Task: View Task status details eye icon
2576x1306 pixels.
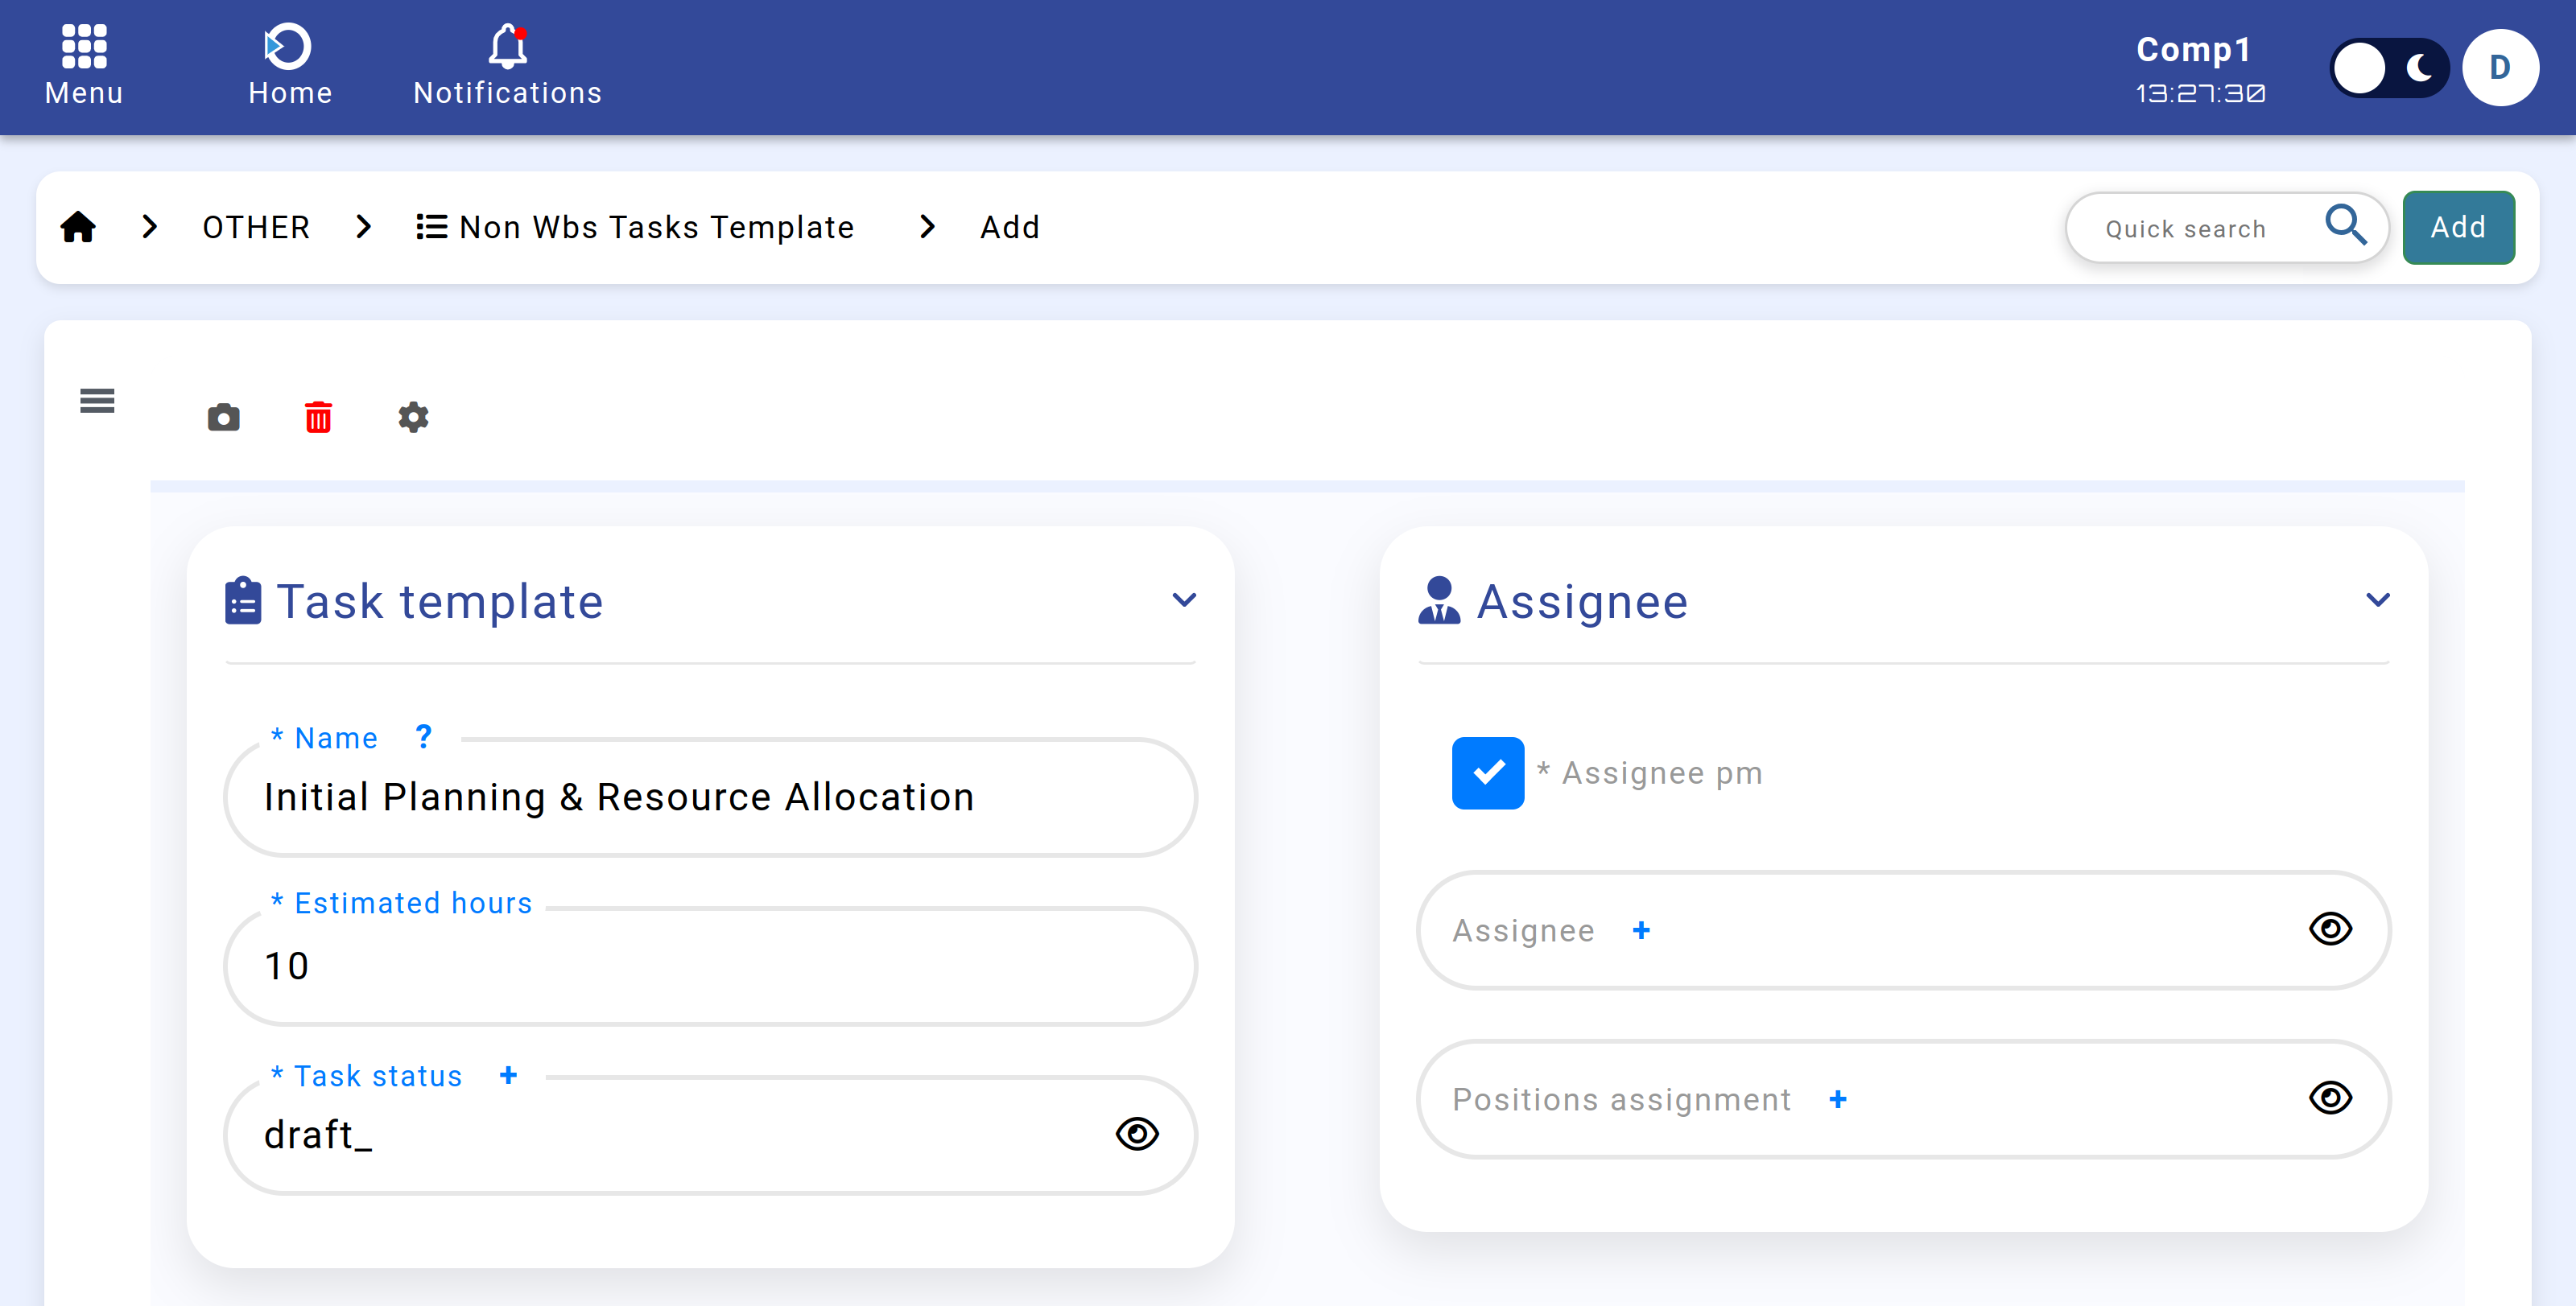Action: coord(1137,1134)
